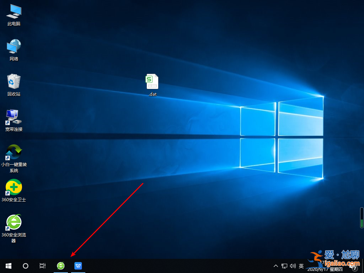Screen dimensions: 364x273
Task: Open 360安全卫士 from the desktop
Action: tap(14, 187)
